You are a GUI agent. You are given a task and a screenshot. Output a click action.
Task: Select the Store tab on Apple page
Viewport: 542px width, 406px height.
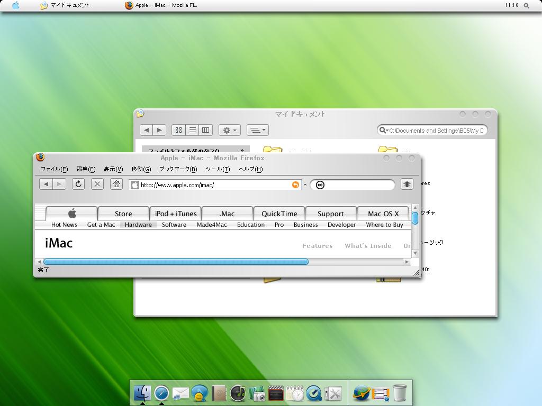123,214
